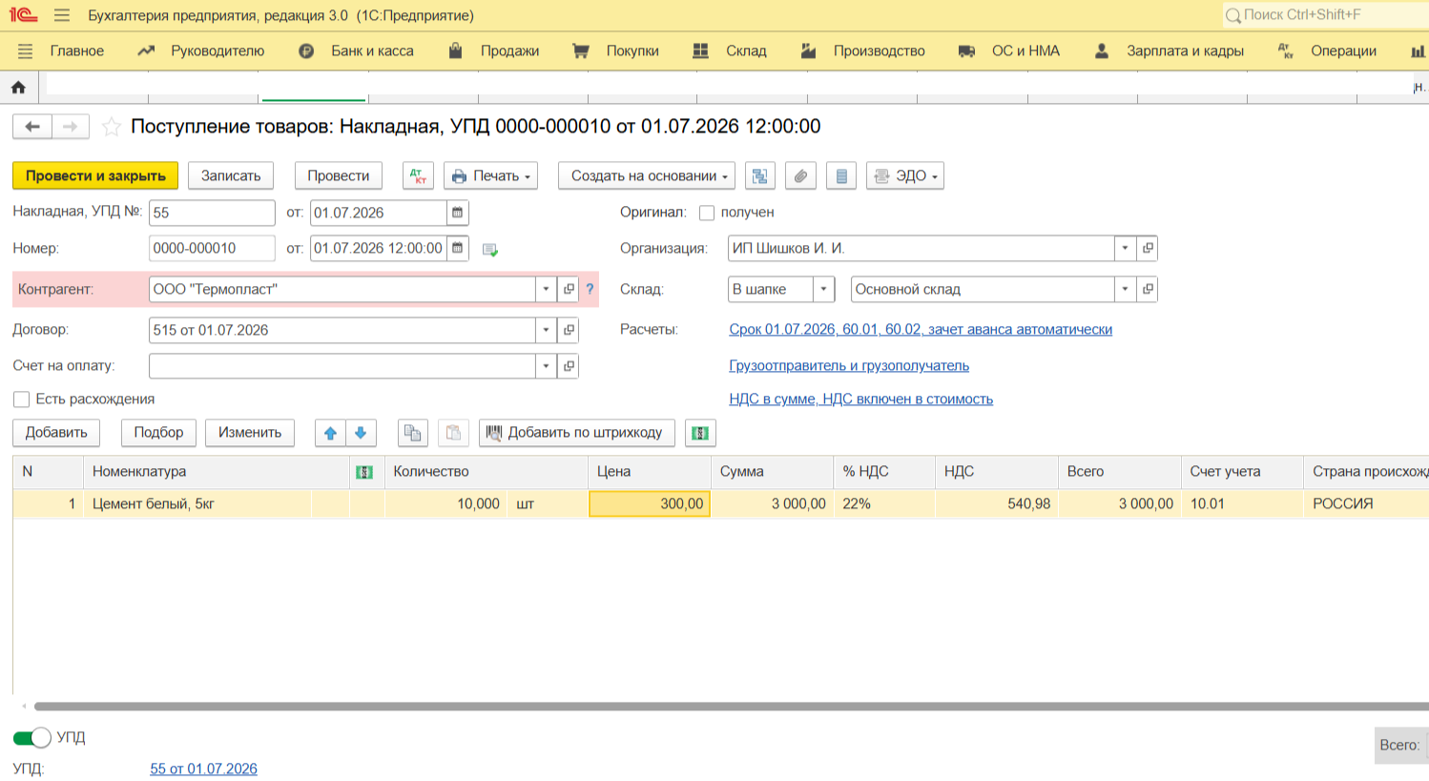Open Грузоотправитель и грузополучатель link

coord(849,365)
